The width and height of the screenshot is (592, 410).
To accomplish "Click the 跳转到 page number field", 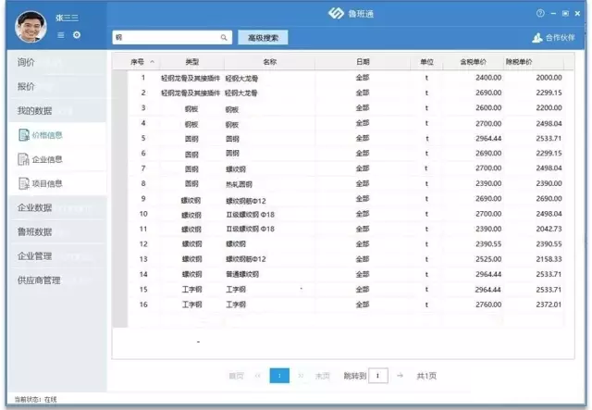I will [378, 376].
